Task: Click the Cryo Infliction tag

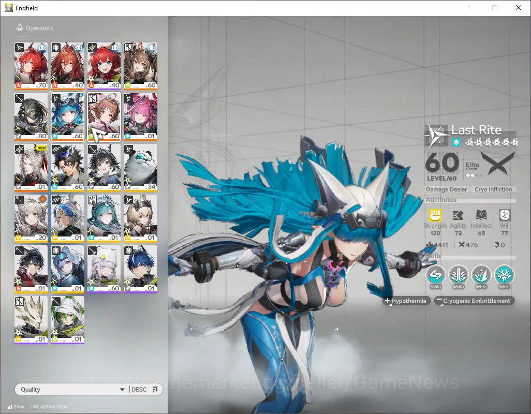Action: 493,189
